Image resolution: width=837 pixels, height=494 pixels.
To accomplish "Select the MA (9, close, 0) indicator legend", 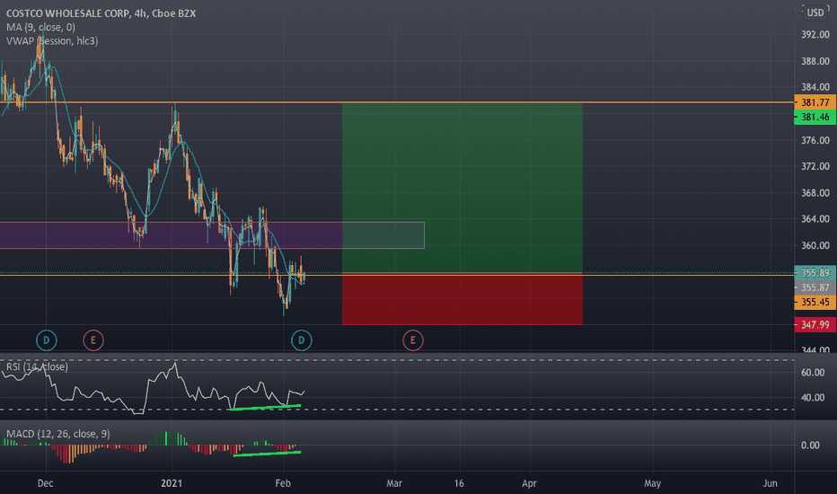I will (41, 27).
